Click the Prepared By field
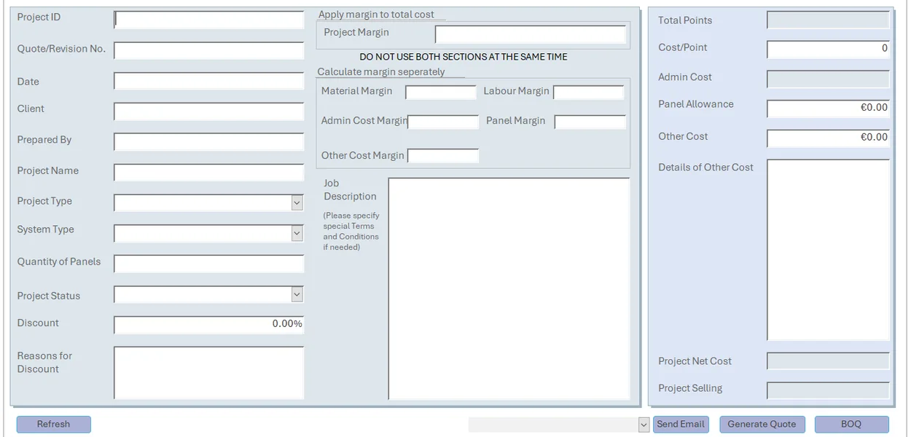 click(x=209, y=142)
